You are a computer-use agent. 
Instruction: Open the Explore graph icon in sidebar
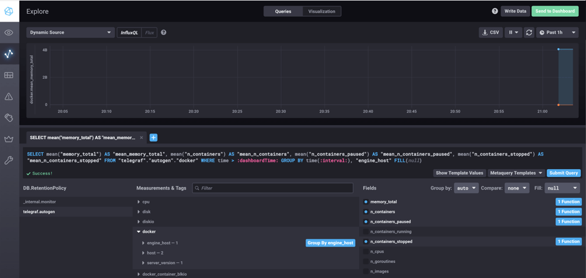tap(9, 54)
